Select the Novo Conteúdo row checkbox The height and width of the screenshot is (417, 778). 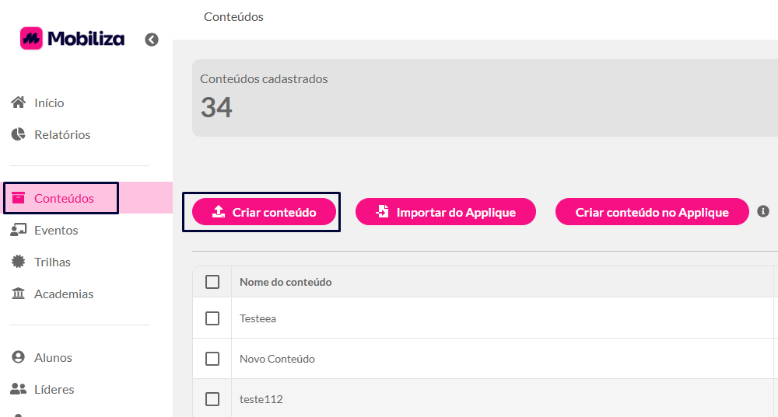212,359
